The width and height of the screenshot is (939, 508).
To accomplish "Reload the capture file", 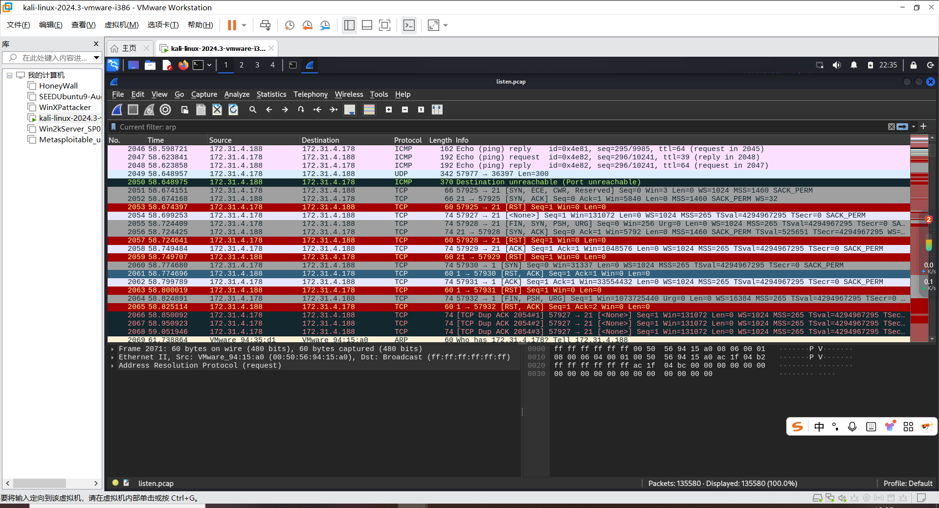I will coord(233,110).
